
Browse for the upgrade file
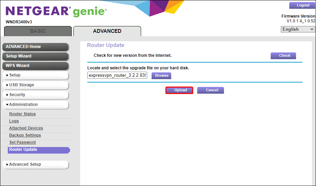(x=161, y=75)
